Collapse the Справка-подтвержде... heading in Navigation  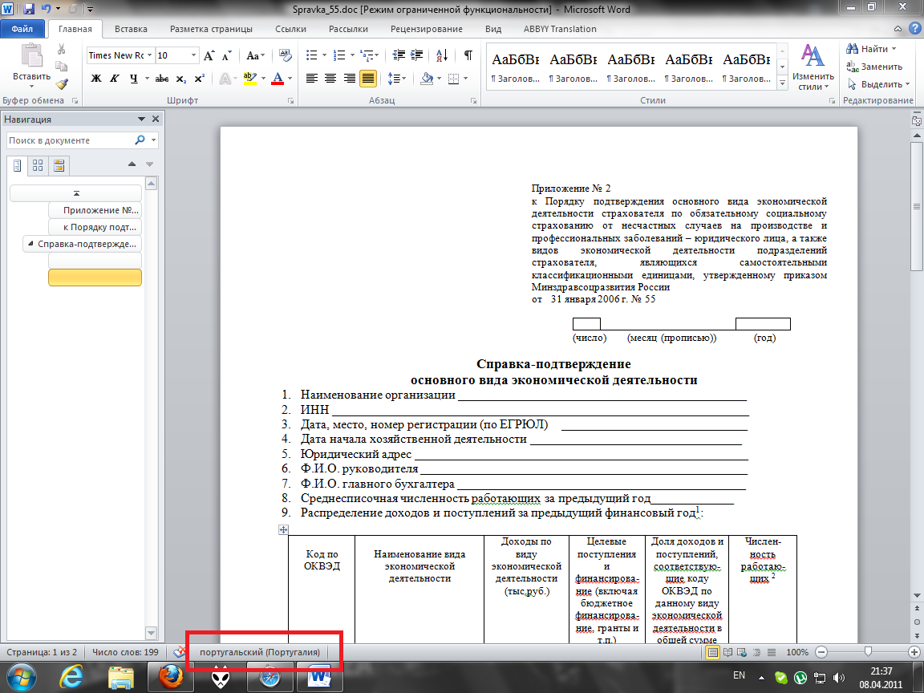pyautogui.click(x=30, y=244)
